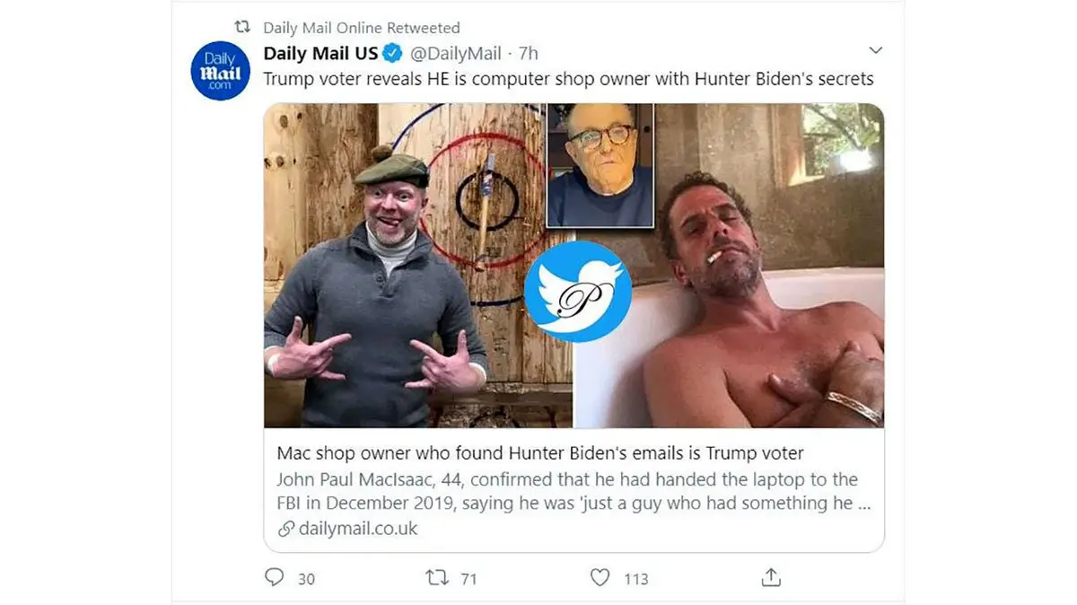Click the tweet text about computer shop owner
1077x605 pixels.
click(x=568, y=79)
